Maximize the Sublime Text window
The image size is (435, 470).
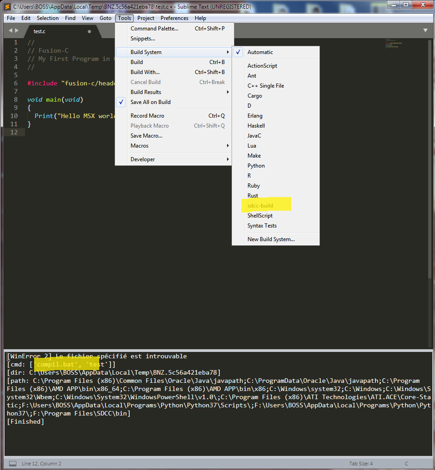pyautogui.click(x=406, y=5)
